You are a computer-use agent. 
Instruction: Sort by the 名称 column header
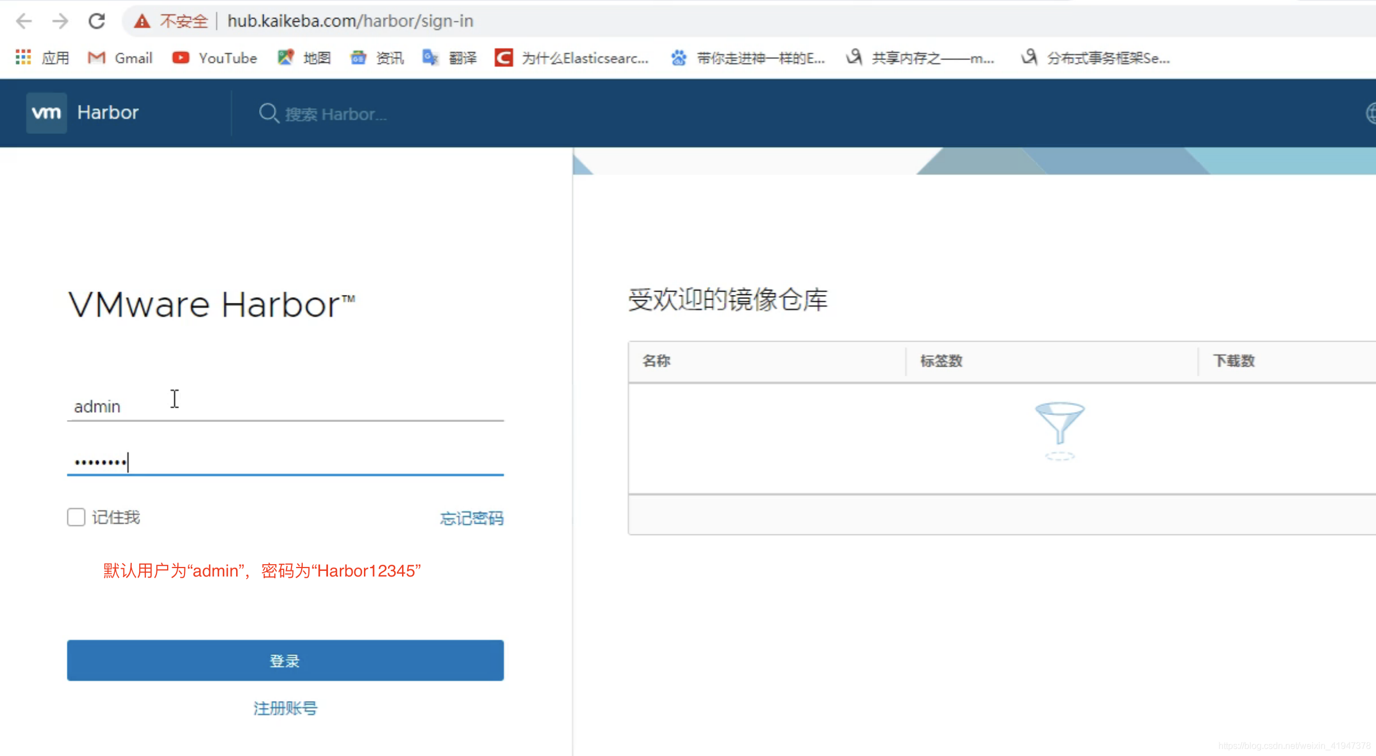click(656, 361)
